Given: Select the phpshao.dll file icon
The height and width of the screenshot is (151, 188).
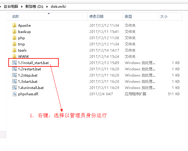Looking at the screenshot, I should pos(15,94).
